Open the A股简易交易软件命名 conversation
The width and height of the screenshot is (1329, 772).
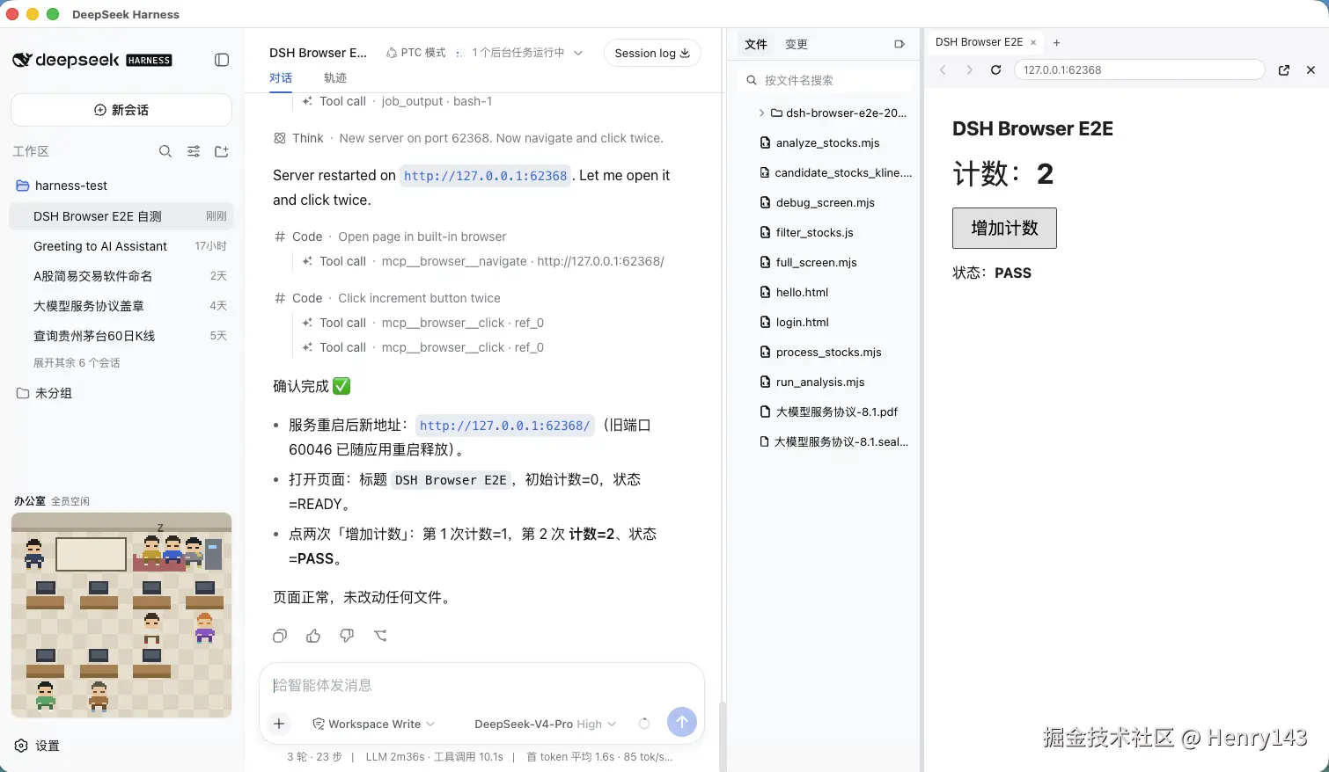(x=121, y=276)
